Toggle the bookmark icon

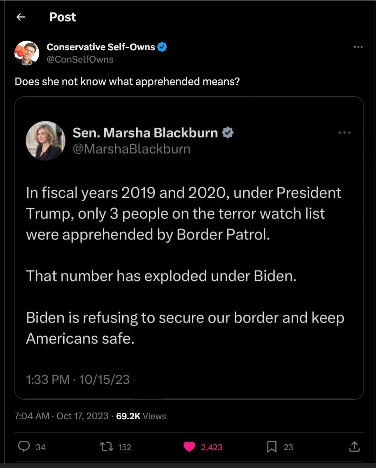click(x=272, y=447)
